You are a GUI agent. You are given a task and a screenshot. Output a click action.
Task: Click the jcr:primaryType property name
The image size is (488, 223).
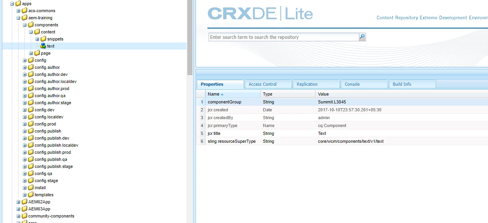pyautogui.click(x=222, y=125)
